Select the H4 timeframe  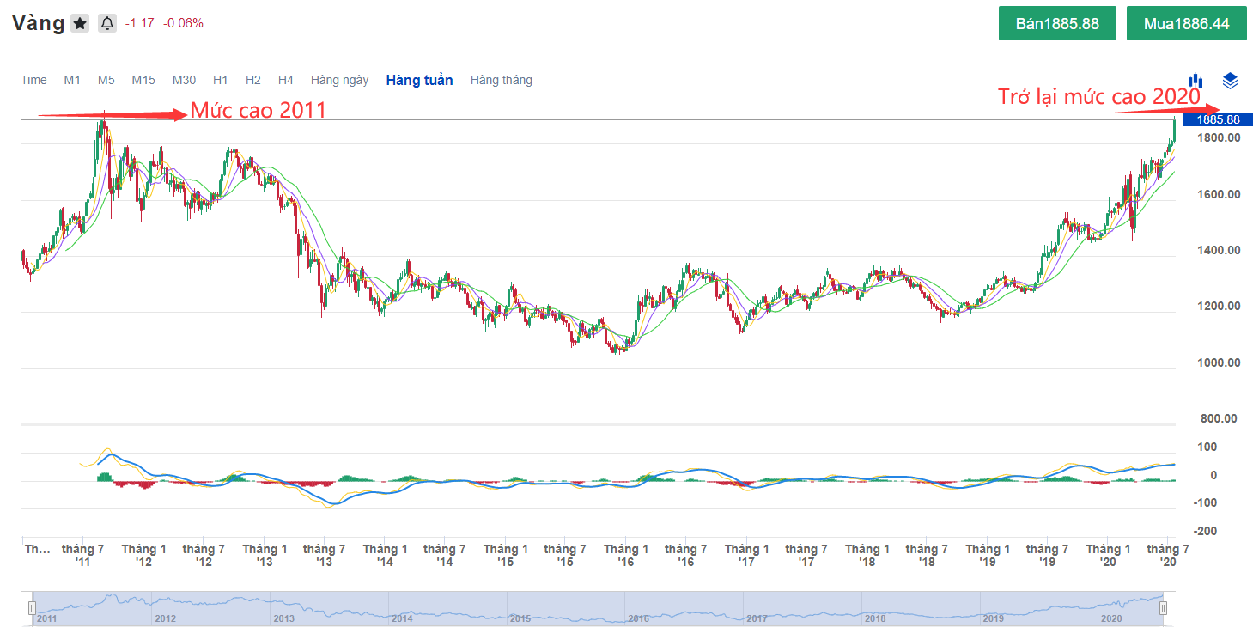[x=286, y=80]
